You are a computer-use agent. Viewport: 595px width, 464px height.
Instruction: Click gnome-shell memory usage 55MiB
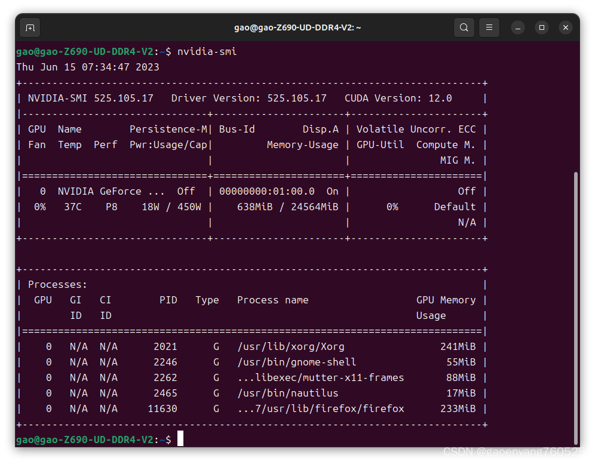pyautogui.click(x=461, y=362)
